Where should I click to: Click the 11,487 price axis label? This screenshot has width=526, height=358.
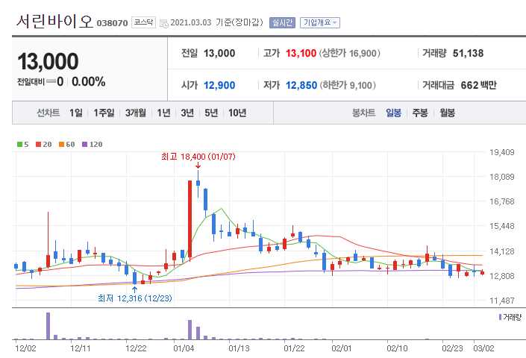[501, 301]
